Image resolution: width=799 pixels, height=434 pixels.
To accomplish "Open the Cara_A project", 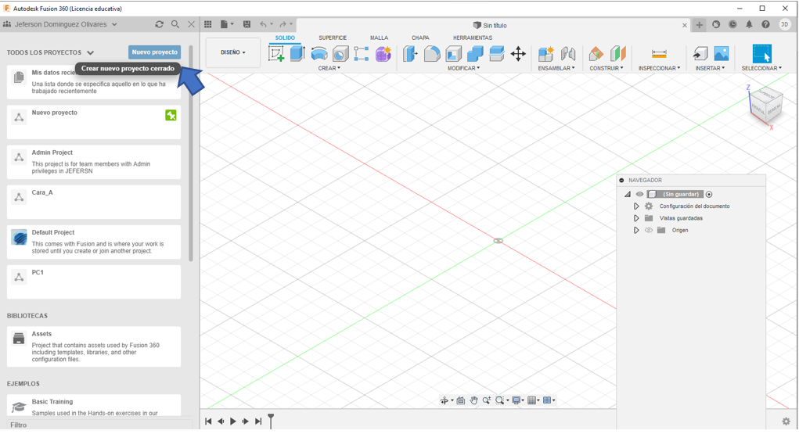I will click(x=94, y=202).
